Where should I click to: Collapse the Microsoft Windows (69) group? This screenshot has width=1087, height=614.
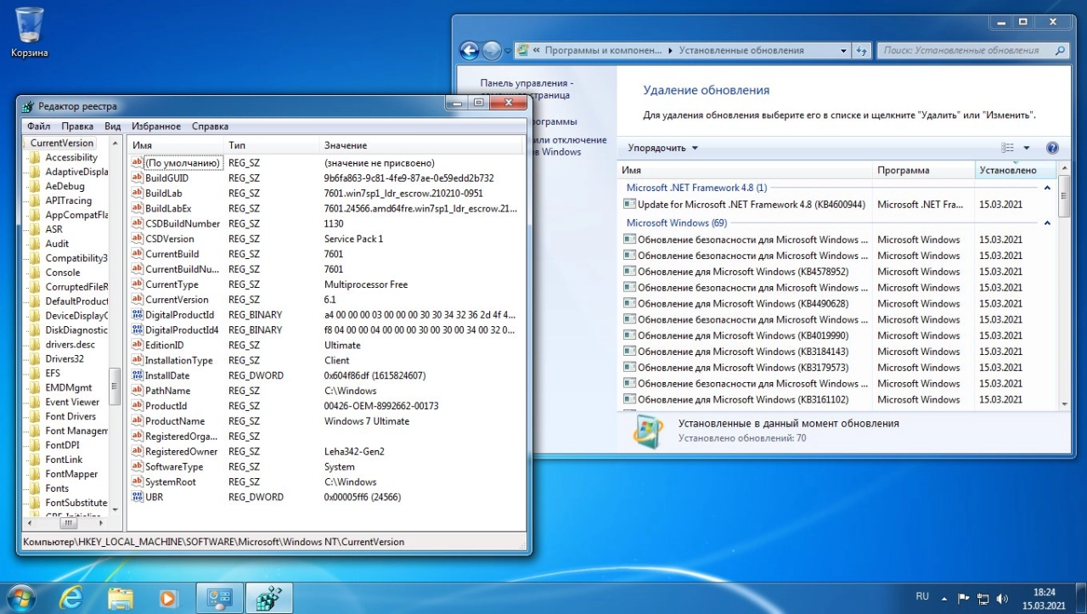[x=1047, y=223]
